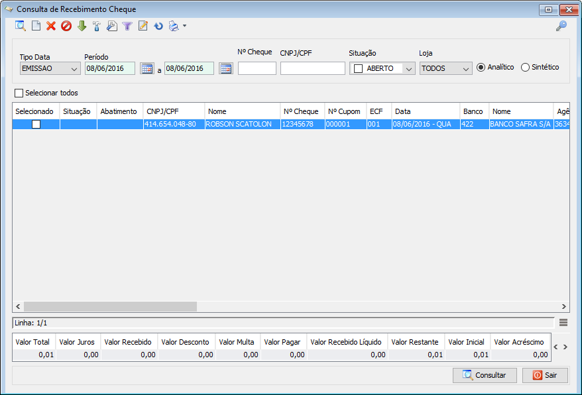Image resolution: width=582 pixels, height=395 pixels.
Task: Click the grid's scroll left arrow
Action: 18,306
